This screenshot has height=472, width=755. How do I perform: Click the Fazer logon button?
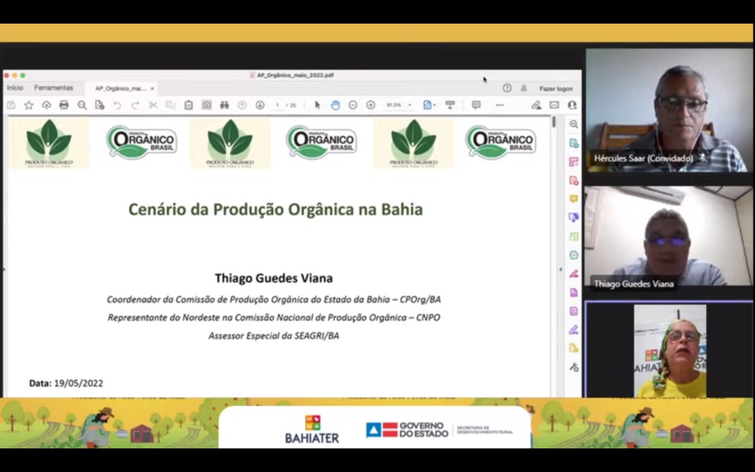pyautogui.click(x=556, y=88)
